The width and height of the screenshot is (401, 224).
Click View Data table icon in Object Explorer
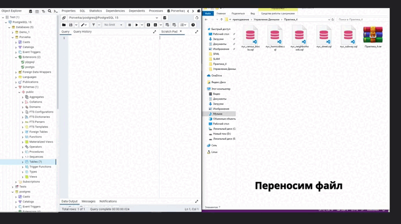(x=37, y=11)
